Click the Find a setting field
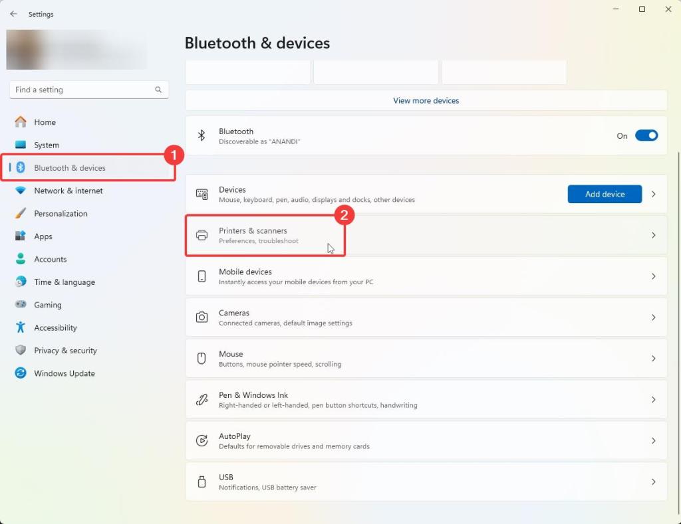Viewport: 681px width, 524px height. (x=88, y=90)
